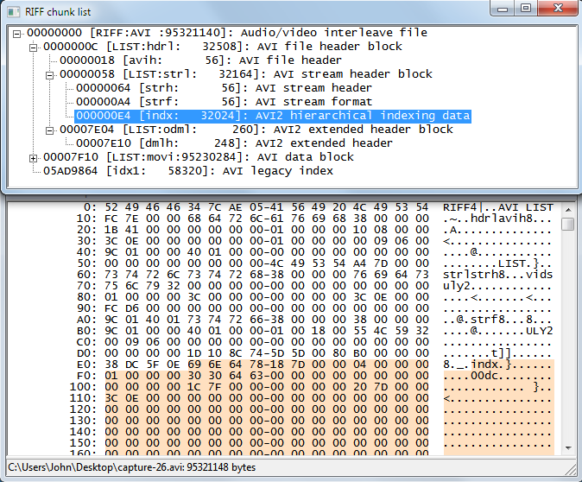Collapse the LIST:hdrl node
Viewport: 582px width, 482px height.
click(x=33, y=48)
